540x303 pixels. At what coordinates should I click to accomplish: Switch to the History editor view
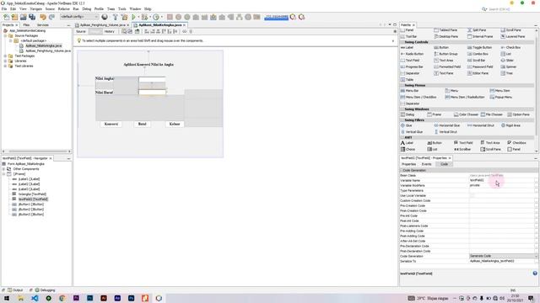109,32
